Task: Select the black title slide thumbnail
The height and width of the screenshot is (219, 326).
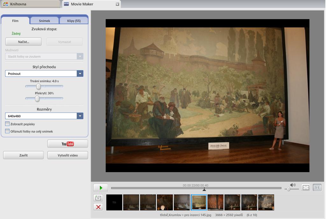Action: click(114, 202)
